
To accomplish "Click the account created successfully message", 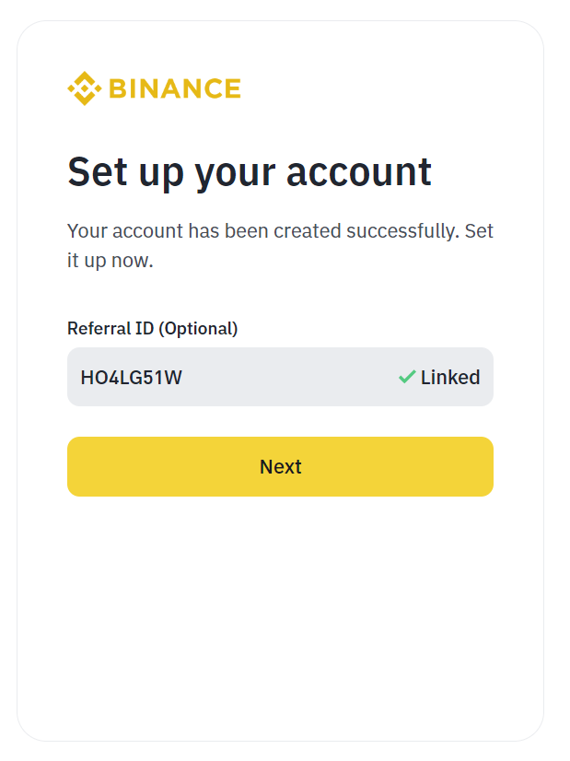I will pos(280,246).
